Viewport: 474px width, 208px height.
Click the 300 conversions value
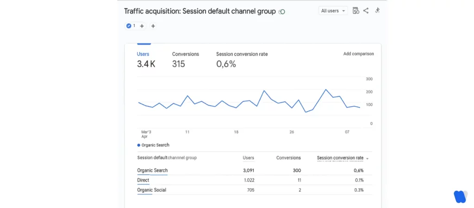[297, 170]
